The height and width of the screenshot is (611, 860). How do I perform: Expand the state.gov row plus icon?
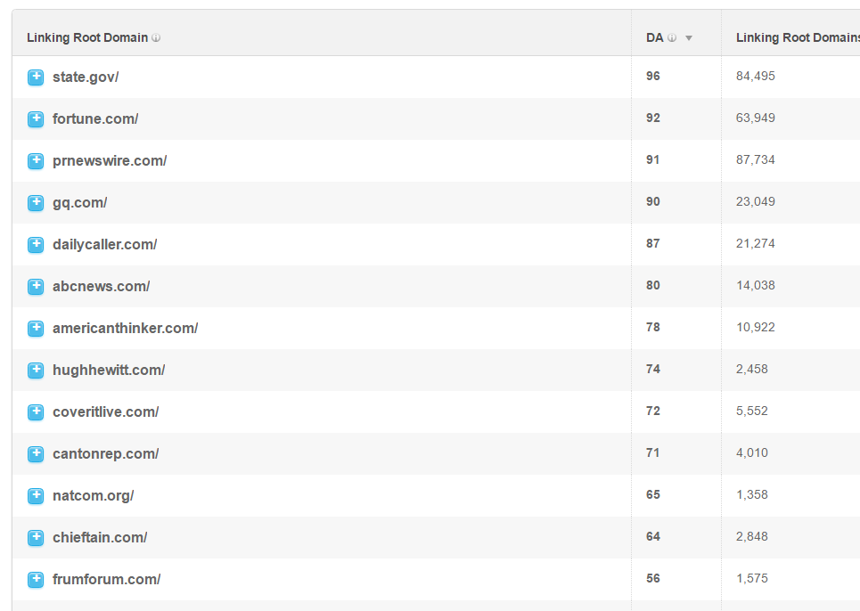click(x=36, y=77)
